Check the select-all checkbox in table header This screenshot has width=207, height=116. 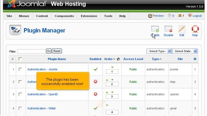tap(20, 59)
